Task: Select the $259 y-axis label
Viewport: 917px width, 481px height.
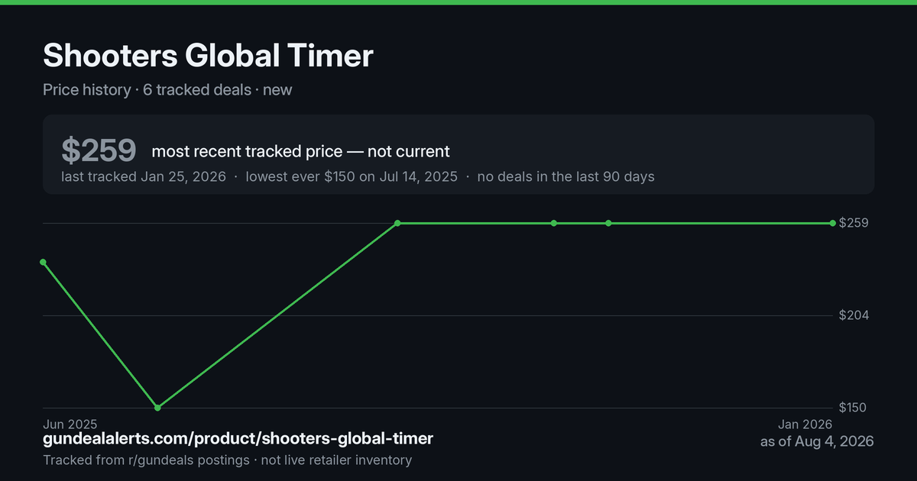Action: (x=853, y=223)
